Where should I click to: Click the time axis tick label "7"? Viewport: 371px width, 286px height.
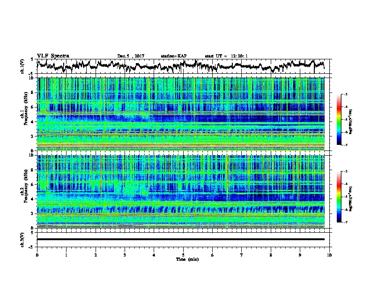(x=242, y=255)
